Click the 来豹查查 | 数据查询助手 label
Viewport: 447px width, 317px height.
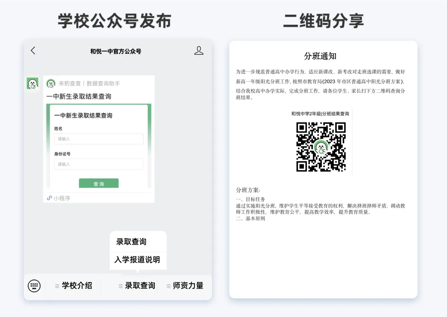pos(89,83)
